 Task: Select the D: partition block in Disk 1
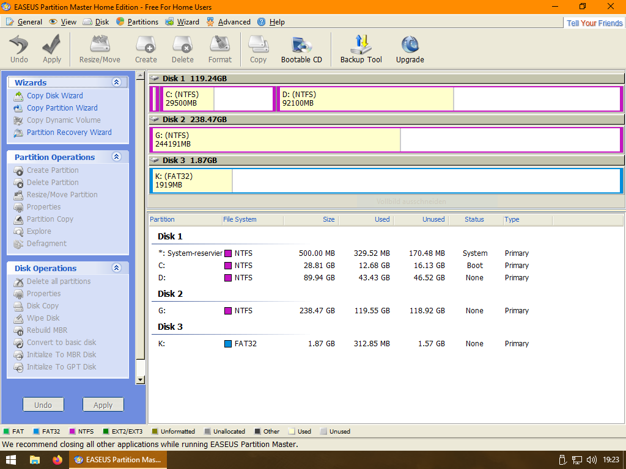pyautogui.click(x=449, y=99)
